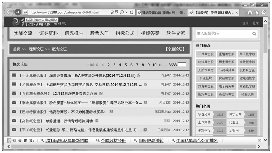This screenshot has height=153, width=272.
Task: Open new-window icon after 远离券商股 post
Action: pyautogui.click(x=111, y=112)
